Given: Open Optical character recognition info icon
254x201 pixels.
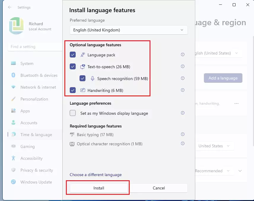Looking at the screenshot, I should (182, 143).
